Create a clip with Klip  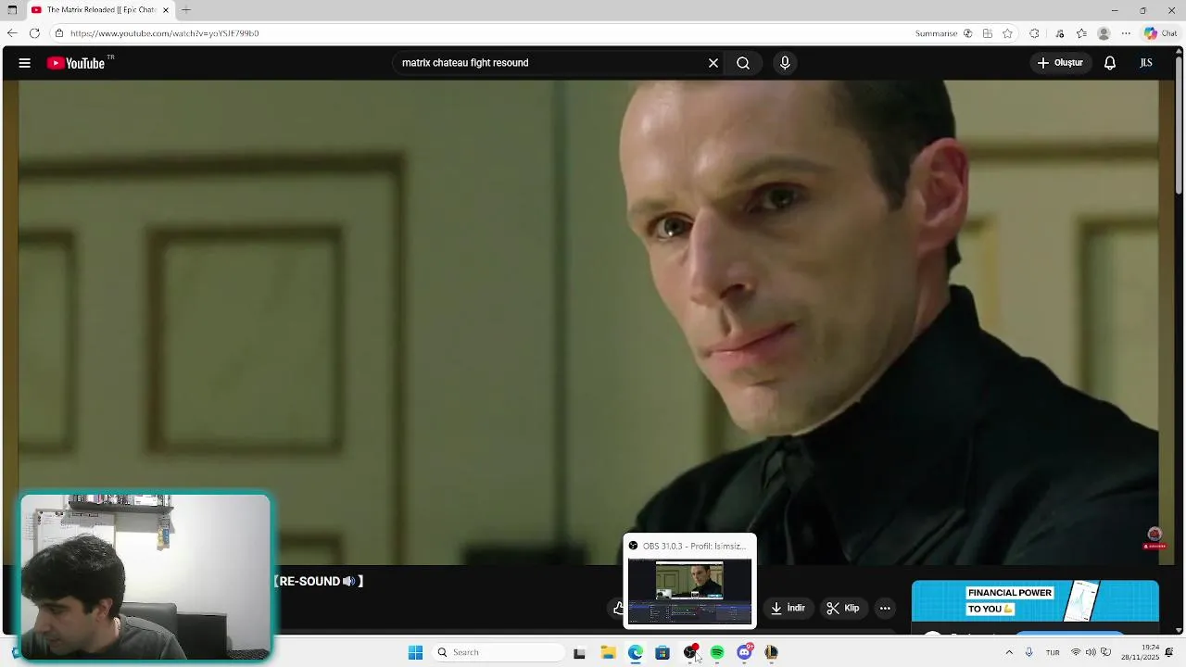click(843, 608)
